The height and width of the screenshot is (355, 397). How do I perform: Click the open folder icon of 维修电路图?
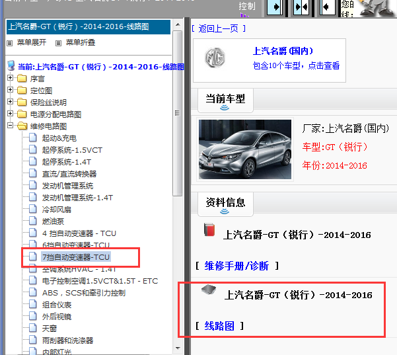[x=22, y=126]
